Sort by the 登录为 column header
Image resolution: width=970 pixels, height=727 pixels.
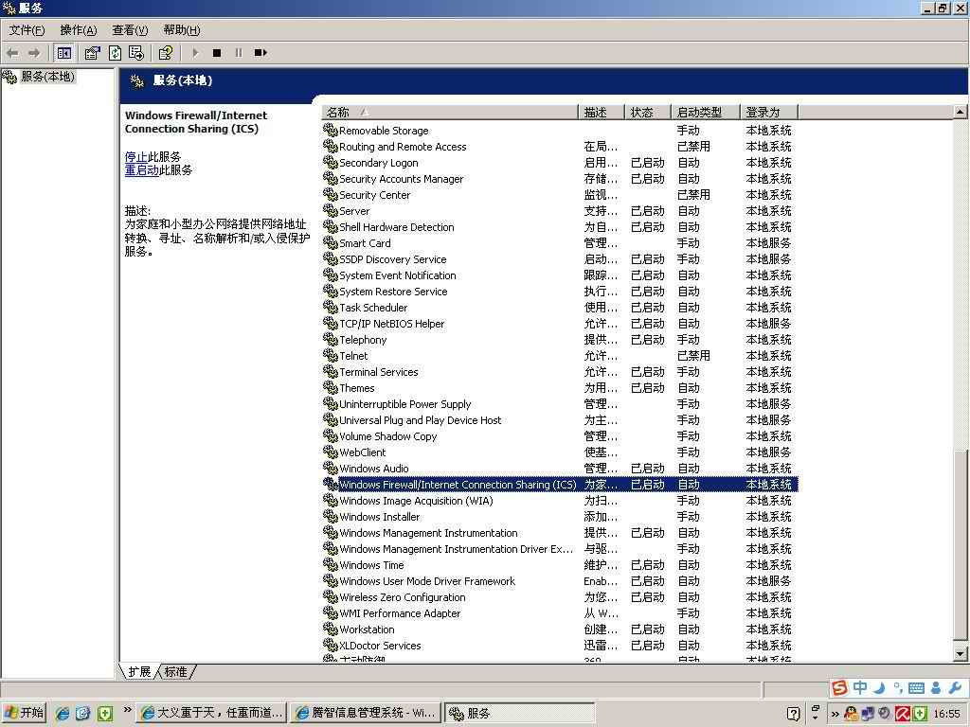click(x=769, y=112)
